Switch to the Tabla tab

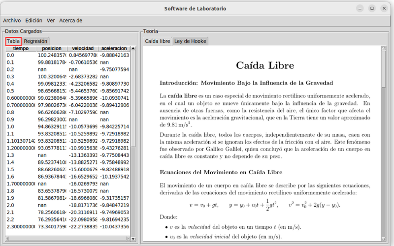coord(13,41)
